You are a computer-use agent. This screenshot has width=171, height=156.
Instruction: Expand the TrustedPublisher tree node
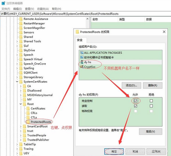point(21,140)
